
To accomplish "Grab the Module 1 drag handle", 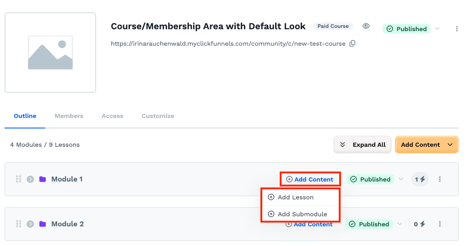I will [x=18, y=179].
